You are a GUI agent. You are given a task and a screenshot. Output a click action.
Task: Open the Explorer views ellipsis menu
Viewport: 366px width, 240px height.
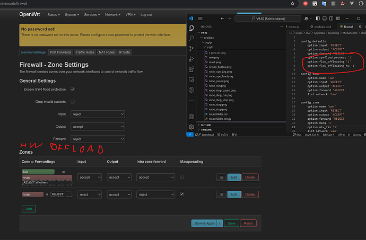tap(281, 26)
